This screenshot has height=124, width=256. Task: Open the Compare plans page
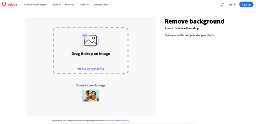coord(100,4)
